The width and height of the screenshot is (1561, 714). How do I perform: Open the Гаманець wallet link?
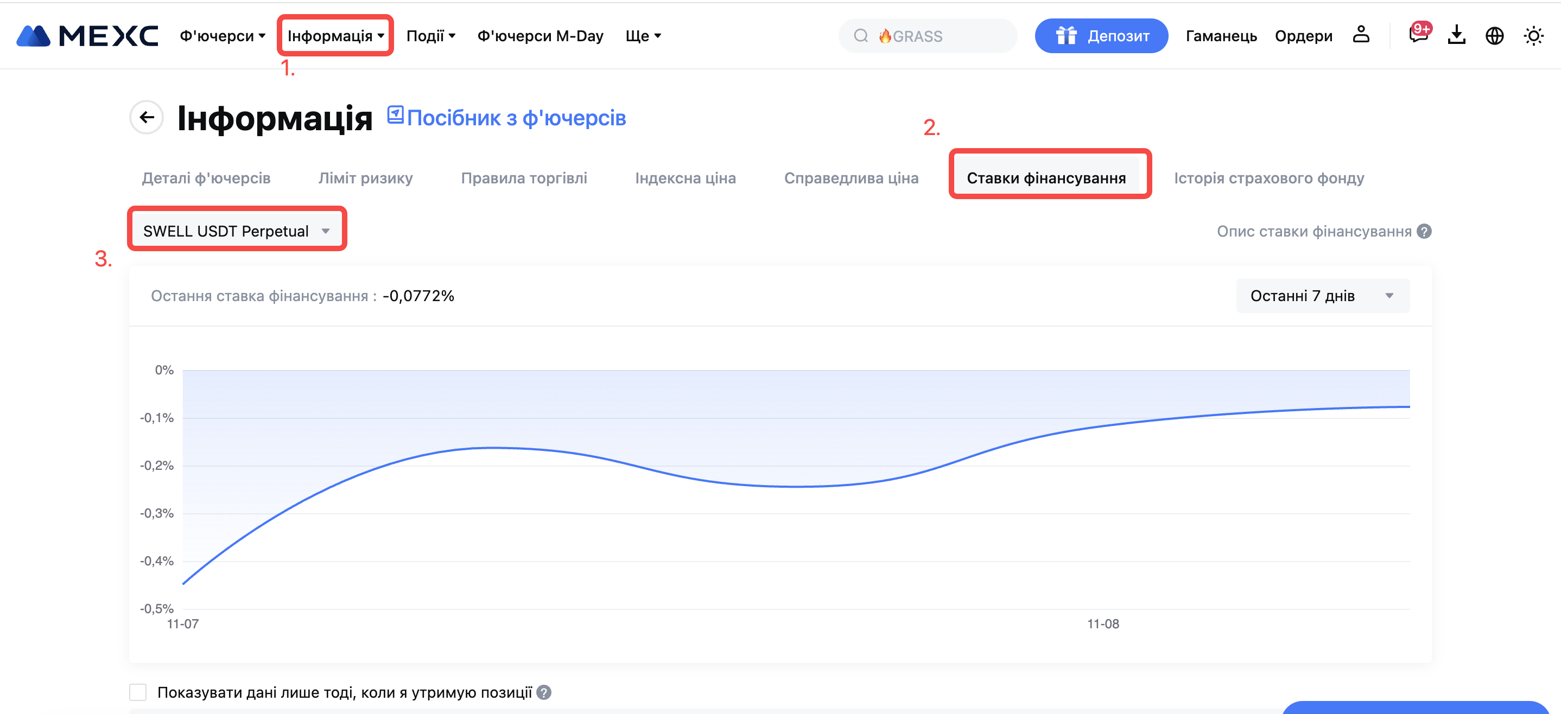(1221, 36)
